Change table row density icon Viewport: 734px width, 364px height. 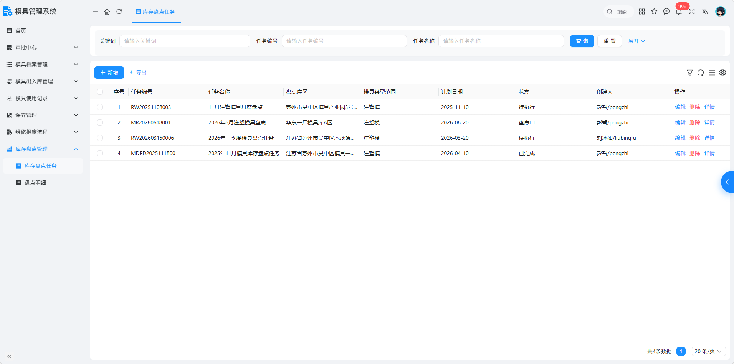pos(712,73)
